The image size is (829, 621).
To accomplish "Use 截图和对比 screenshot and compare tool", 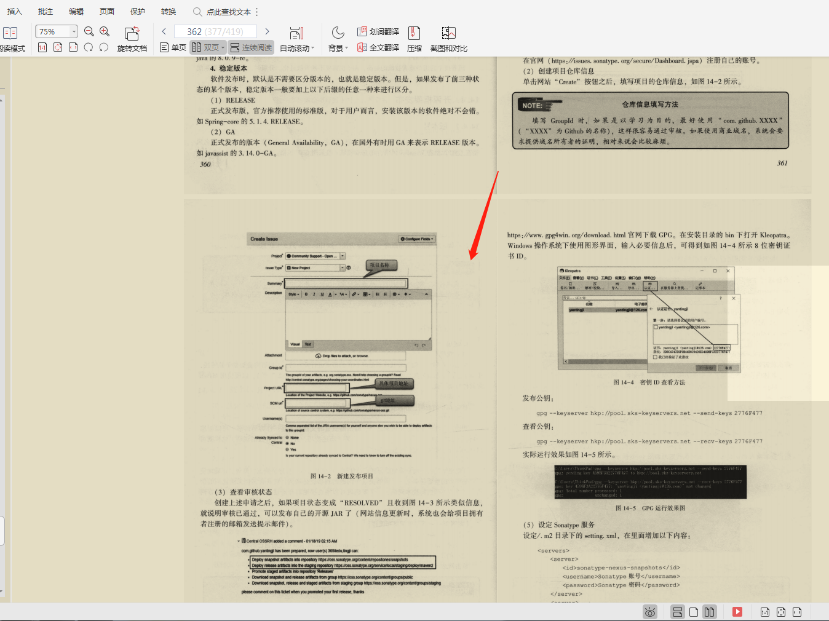I will pos(448,38).
